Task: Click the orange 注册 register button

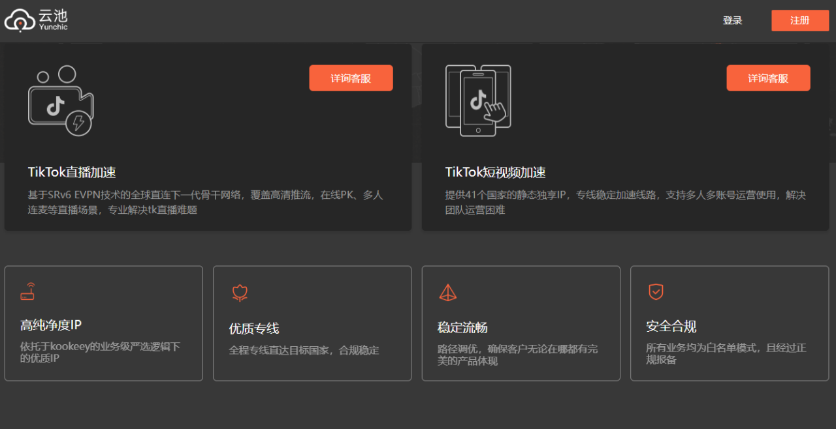Action: [x=799, y=21]
